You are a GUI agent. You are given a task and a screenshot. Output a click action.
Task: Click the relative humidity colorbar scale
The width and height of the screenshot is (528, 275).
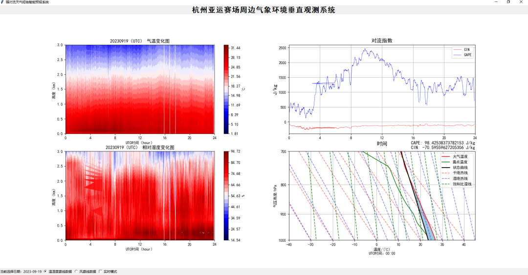(226, 195)
